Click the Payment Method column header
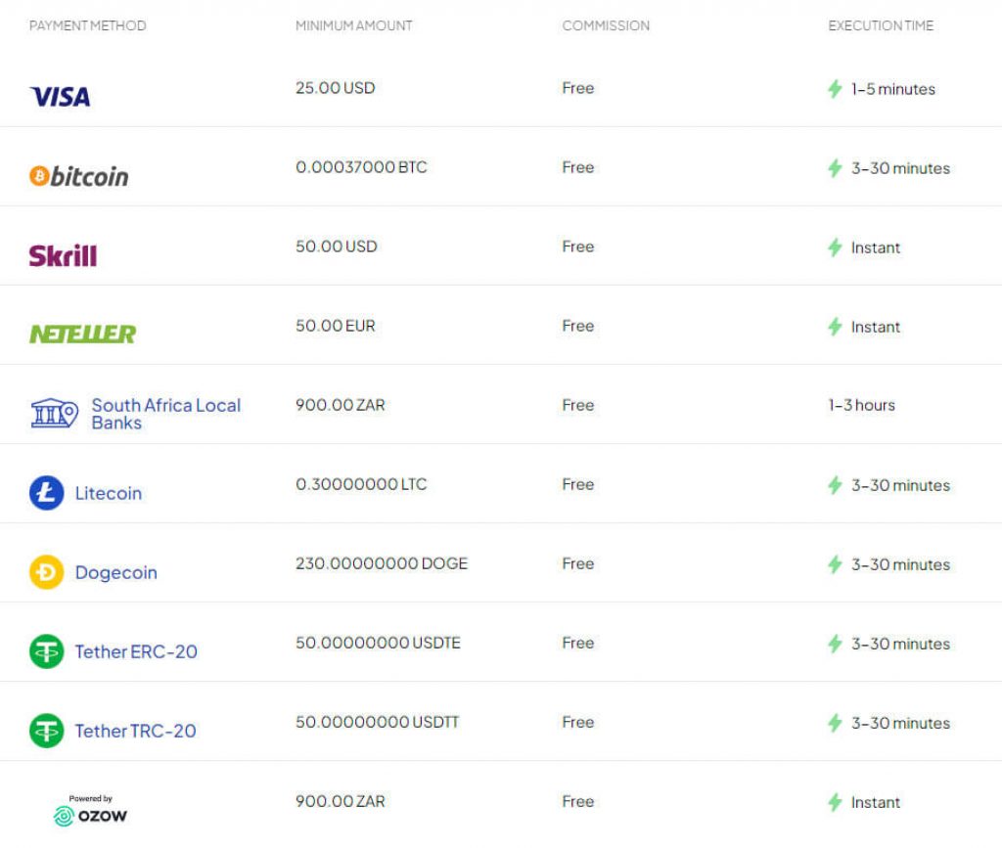This screenshot has height=848, width=1002. [x=87, y=25]
